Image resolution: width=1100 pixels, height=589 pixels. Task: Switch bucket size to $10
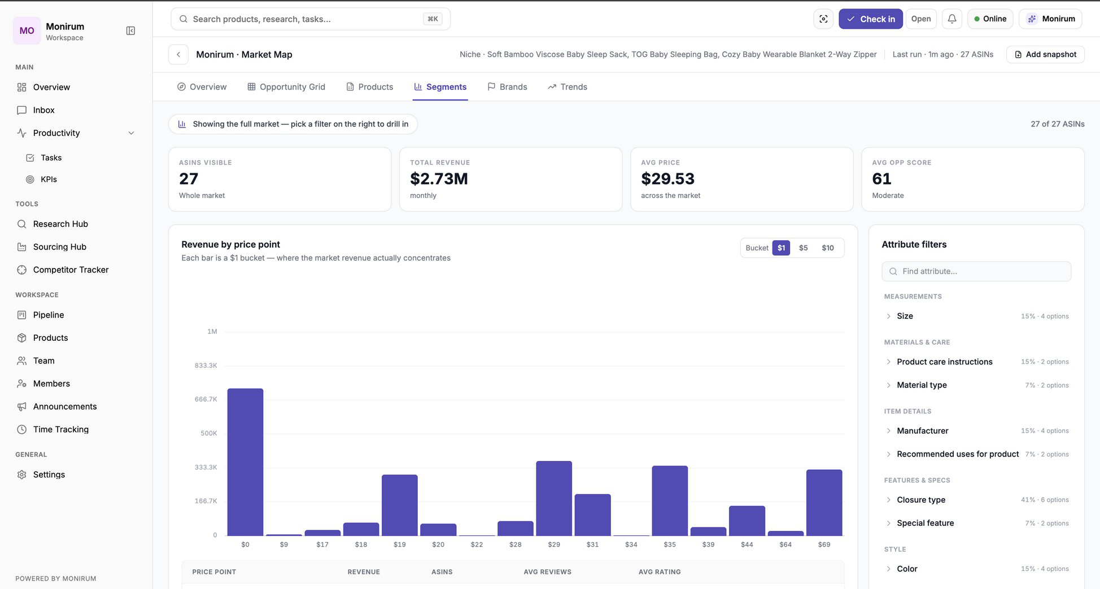[828, 248]
